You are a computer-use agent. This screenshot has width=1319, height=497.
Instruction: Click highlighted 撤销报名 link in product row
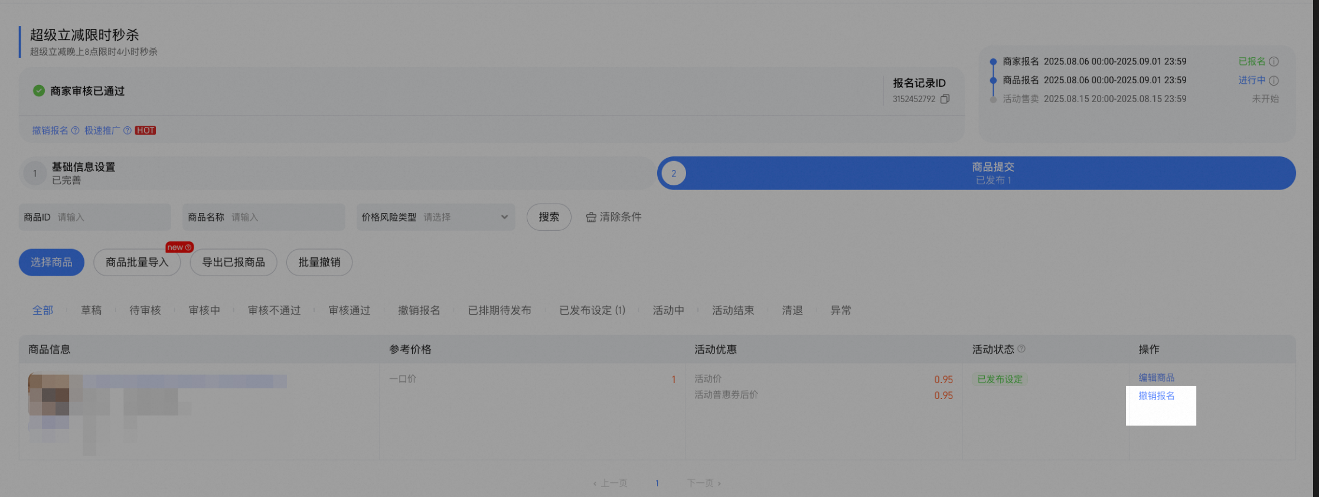tap(1157, 396)
